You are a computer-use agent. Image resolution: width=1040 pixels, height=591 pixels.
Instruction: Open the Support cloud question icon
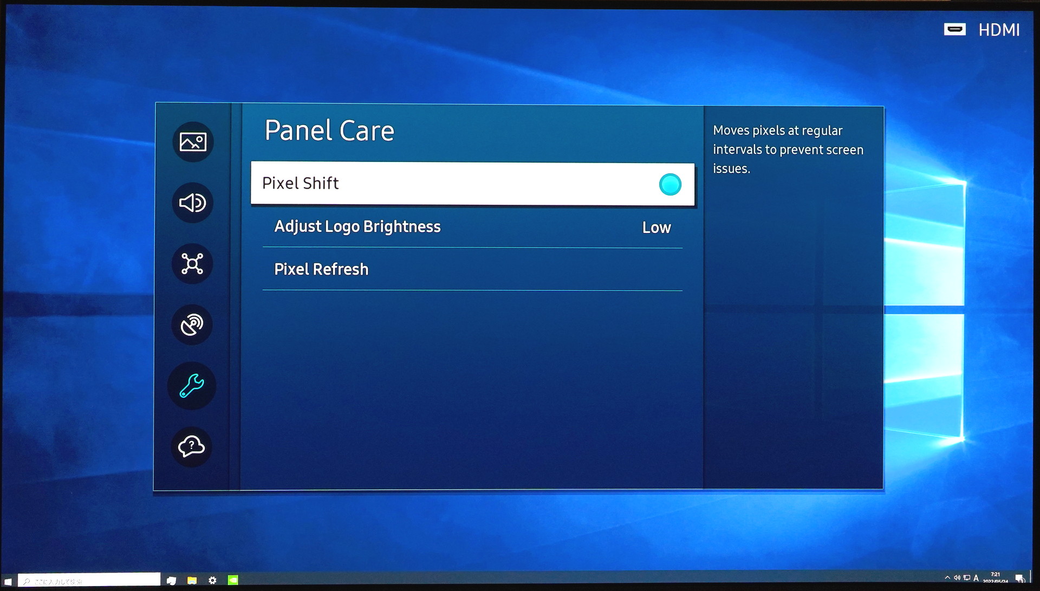point(192,447)
